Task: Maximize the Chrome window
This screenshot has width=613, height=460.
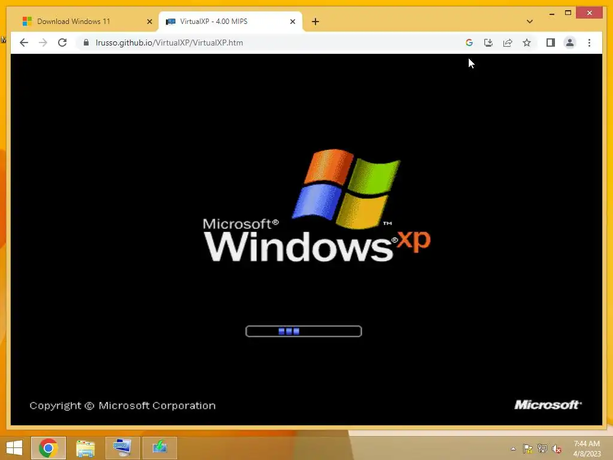Action: coord(568,13)
